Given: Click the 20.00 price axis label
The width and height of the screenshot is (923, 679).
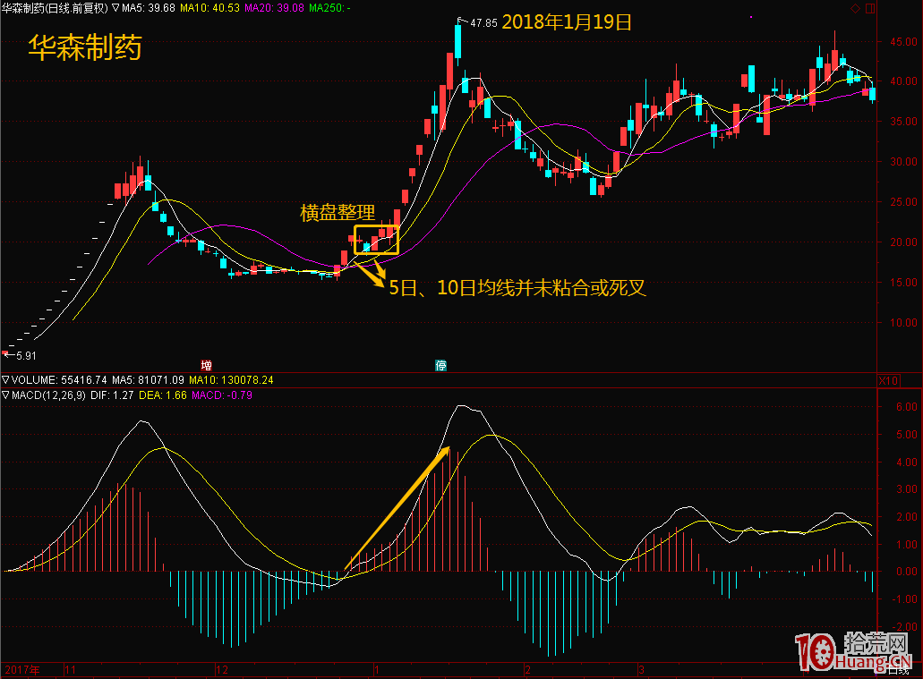Looking at the screenshot, I should [903, 242].
